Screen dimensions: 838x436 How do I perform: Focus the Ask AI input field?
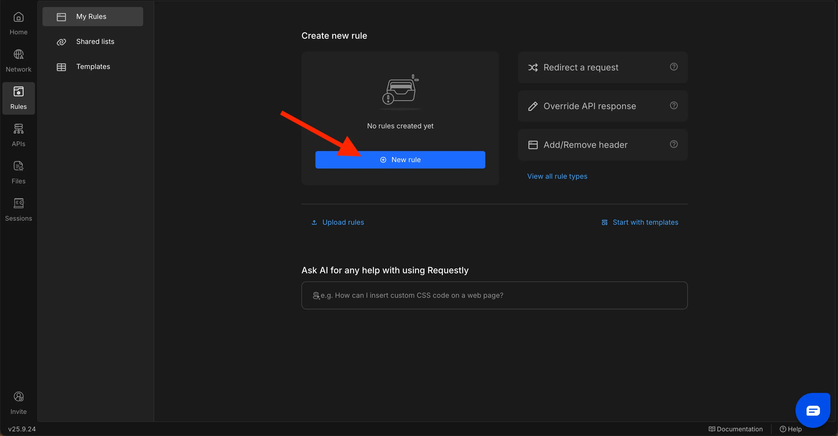pos(494,295)
